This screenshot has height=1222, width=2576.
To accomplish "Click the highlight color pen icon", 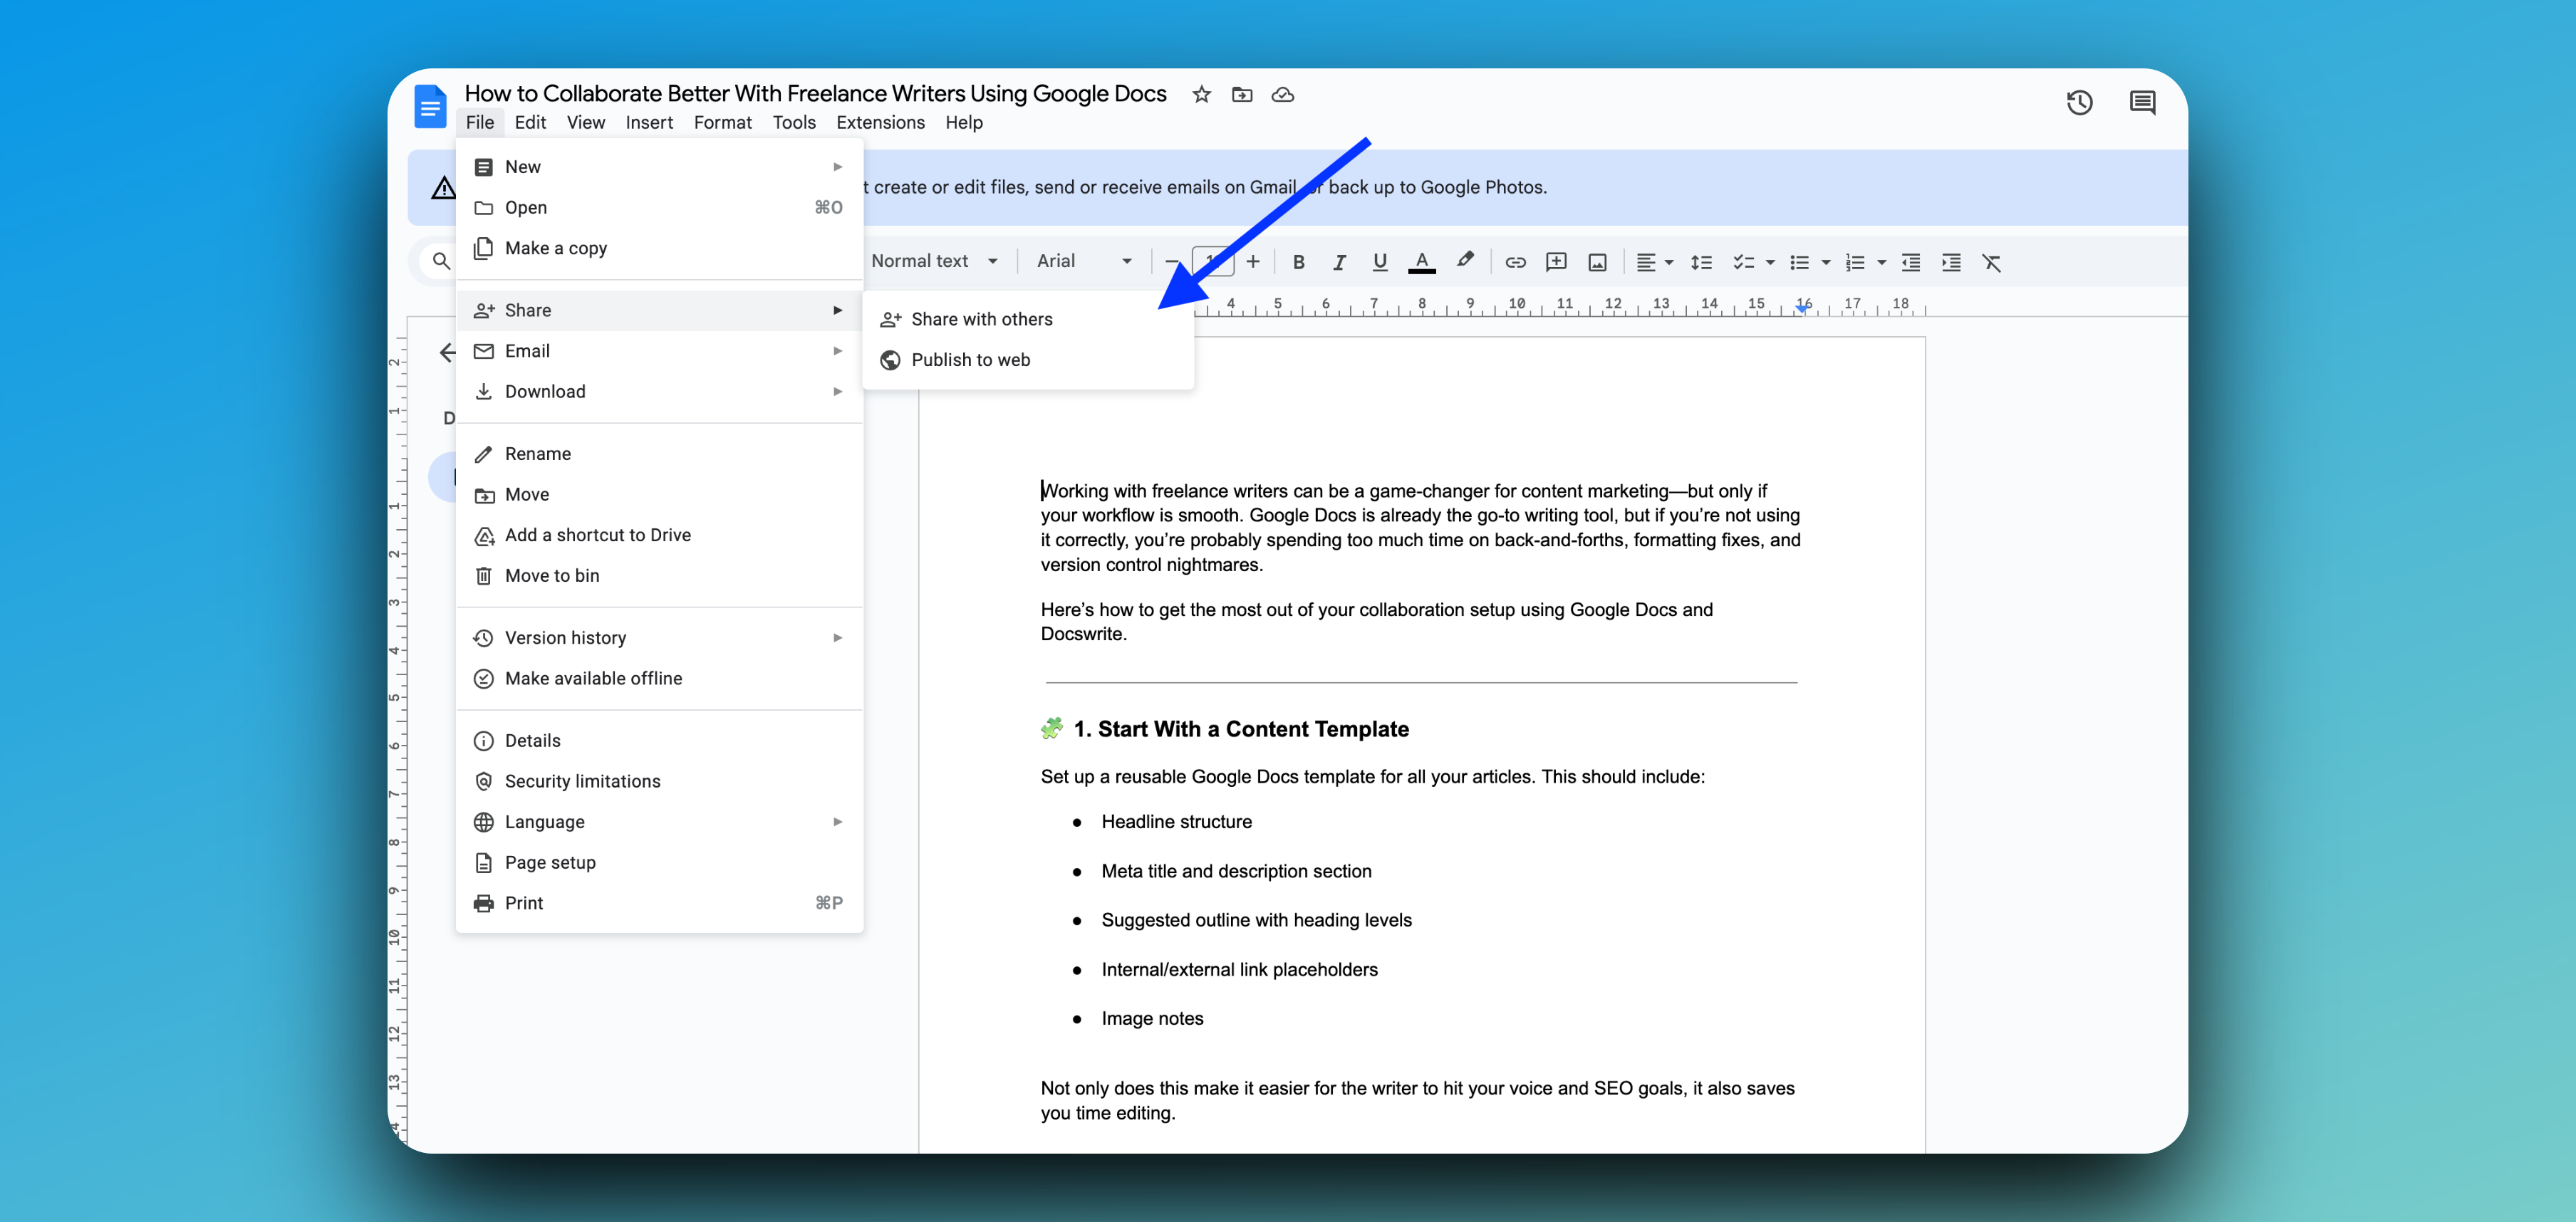I will (1465, 260).
